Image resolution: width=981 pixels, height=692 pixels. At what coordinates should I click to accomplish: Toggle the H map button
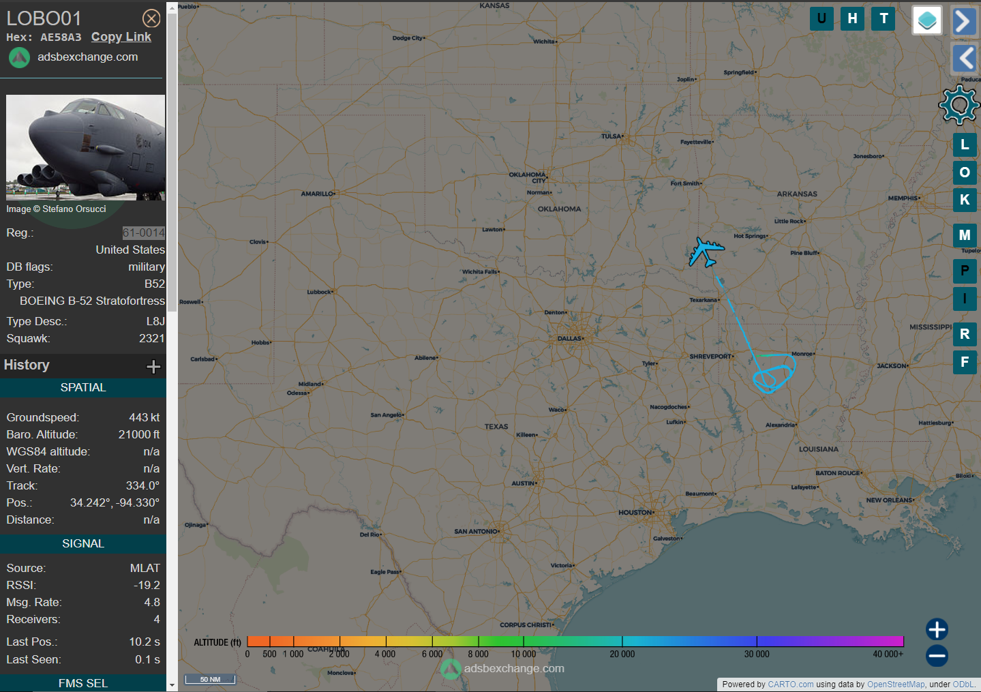(x=852, y=18)
